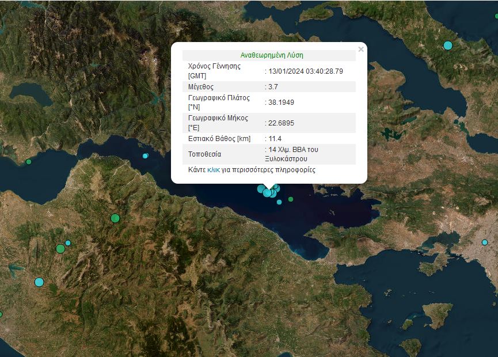Image resolution: width=498 pixels, height=357 pixels.
Task: Select the large green marker in the western mountains
Action: (x=115, y=218)
